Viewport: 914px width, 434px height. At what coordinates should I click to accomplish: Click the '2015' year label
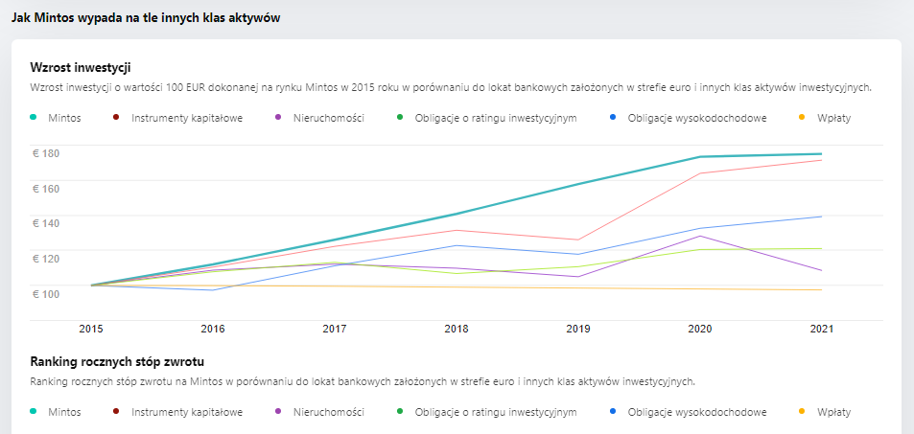coord(91,330)
